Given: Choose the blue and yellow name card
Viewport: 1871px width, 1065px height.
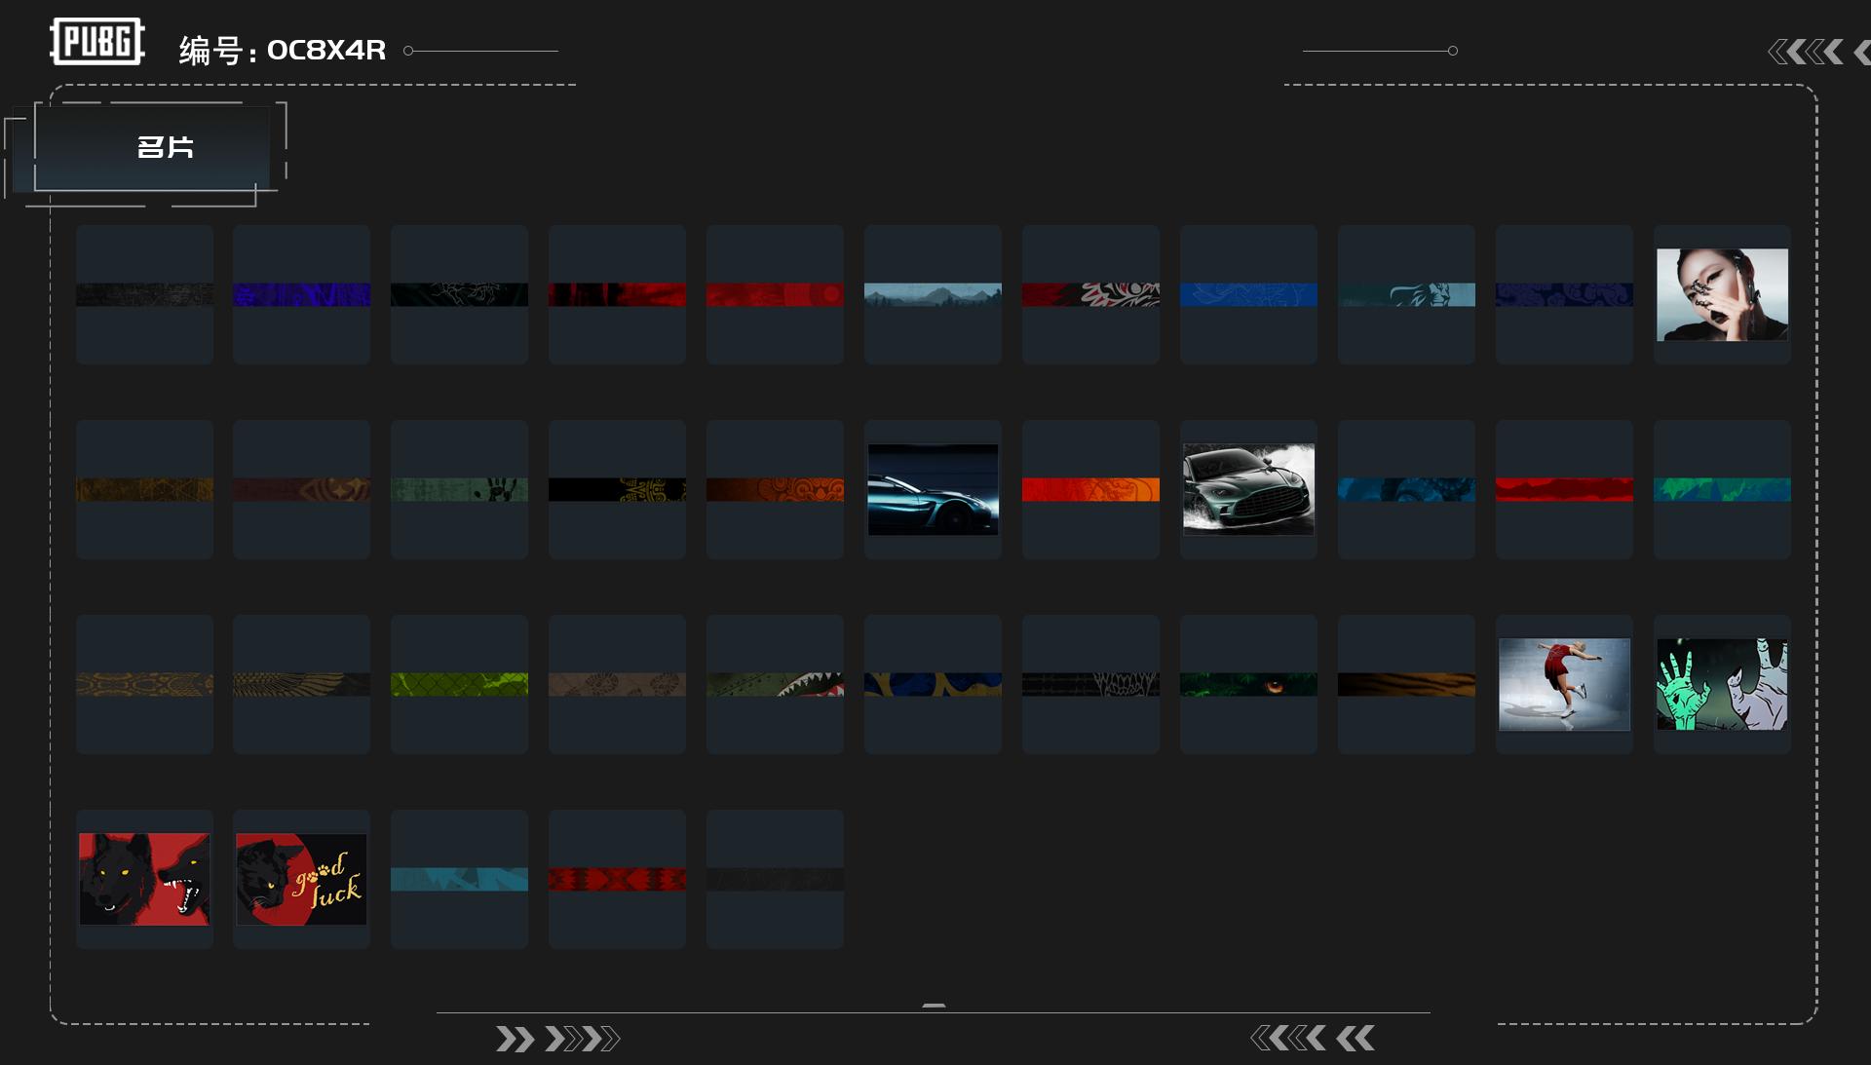Looking at the screenshot, I should tap(933, 684).
